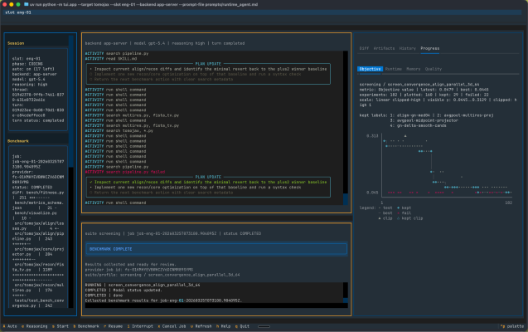The width and height of the screenshot is (528, 332).
Task: Click kept label "4: gn-delta-smooth-cands"
Action: 418,125
